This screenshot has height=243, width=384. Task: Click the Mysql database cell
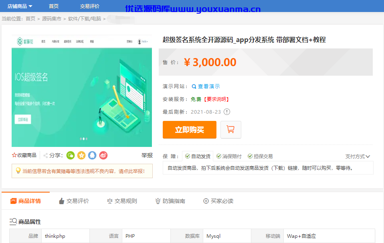pos(227,236)
